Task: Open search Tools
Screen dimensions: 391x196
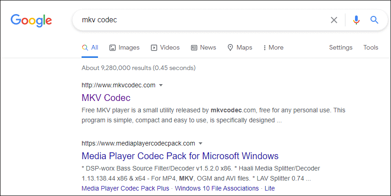Action: click(x=371, y=47)
